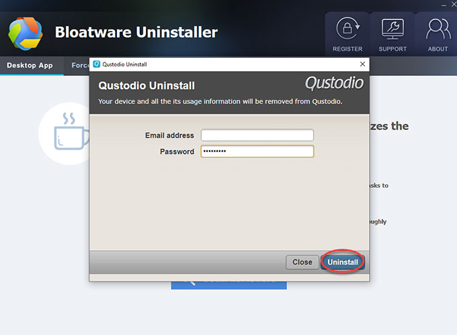Click the 'Password' label
The height and width of the screenshot is (335, 457).
[177, 152]
